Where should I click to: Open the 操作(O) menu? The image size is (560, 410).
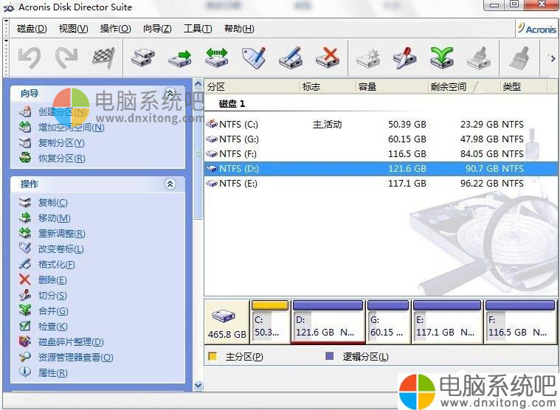click(116, 29)
